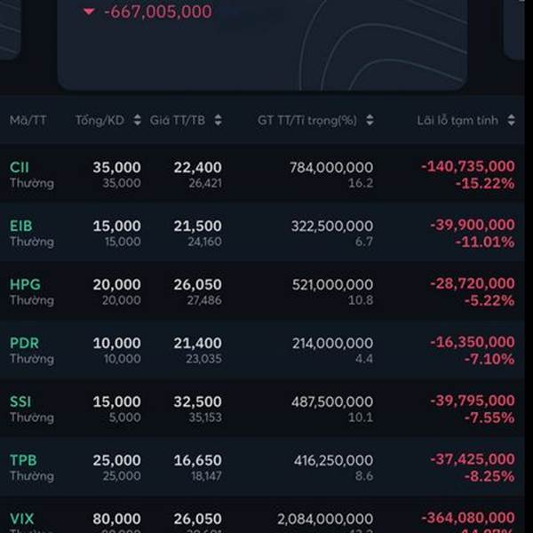533x533 pixels.
Task: Click sort arrows beside Tổng/KD column
Action: 137,121
